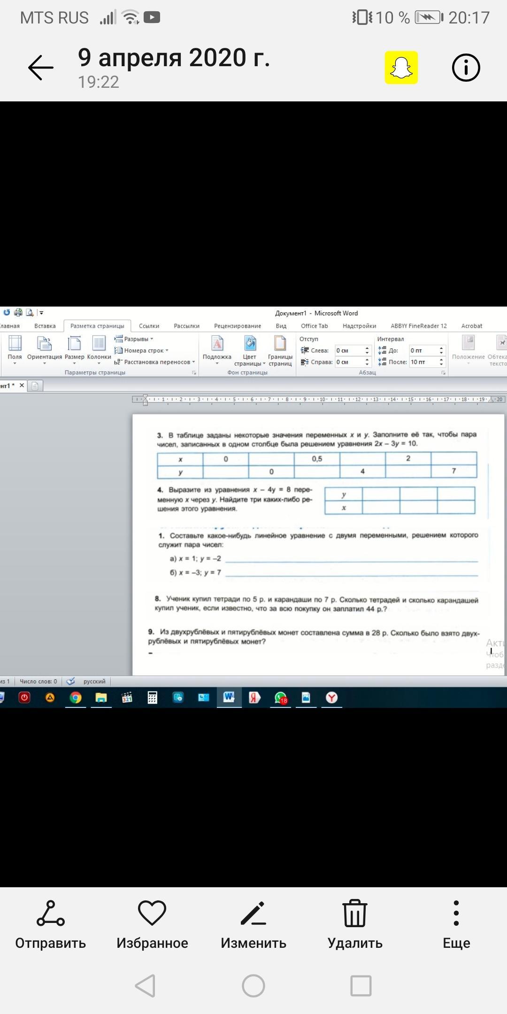
Task: Click the spell check status bar icon
Action: tap(71, 681)
